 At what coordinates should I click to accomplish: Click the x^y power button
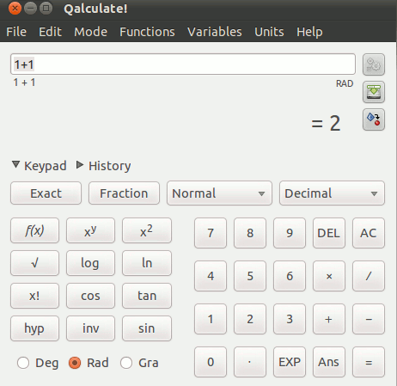(90, 230)
